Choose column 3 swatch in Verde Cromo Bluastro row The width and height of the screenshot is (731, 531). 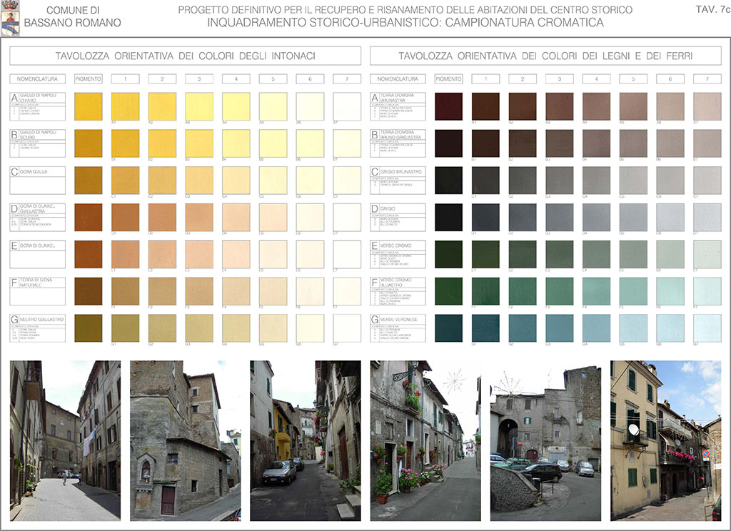(560, 291)
